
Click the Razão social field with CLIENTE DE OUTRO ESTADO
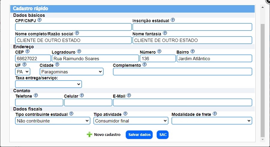(x=73, y=40)
